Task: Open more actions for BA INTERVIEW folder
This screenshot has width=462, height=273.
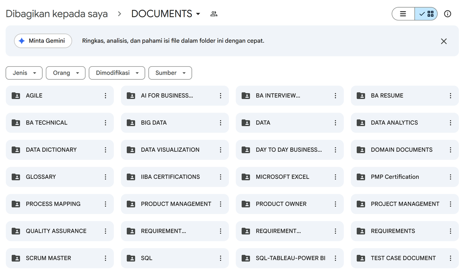Action: [x=335, y=96]
